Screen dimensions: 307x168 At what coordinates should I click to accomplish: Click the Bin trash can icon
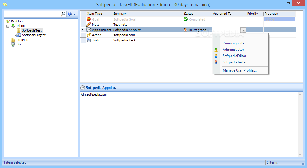coord(13,45)
